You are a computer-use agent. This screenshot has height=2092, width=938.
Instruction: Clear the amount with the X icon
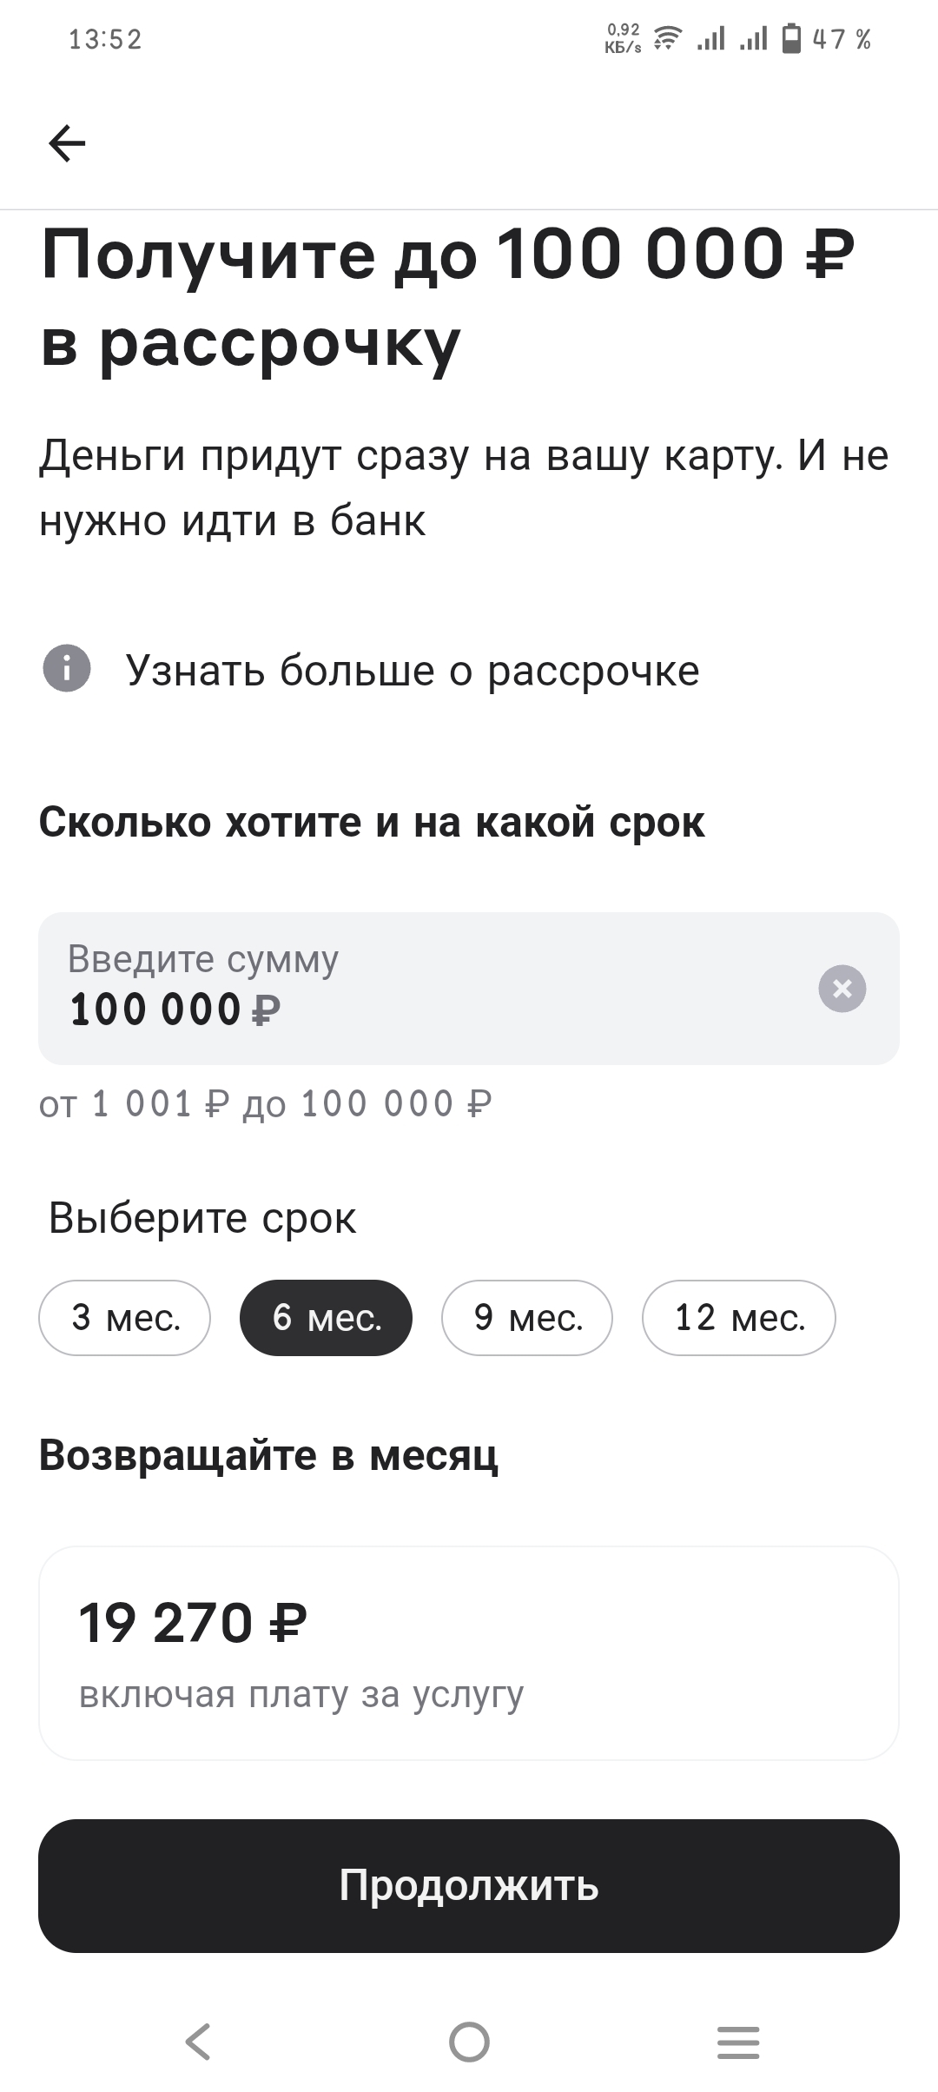[x=842, y=989]
